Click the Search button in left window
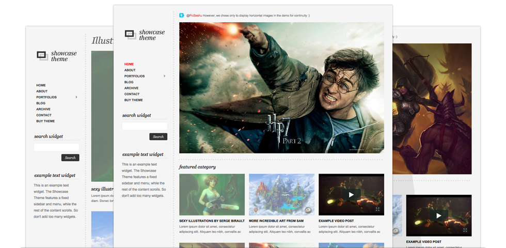Image resolution: width=506 pixels, height=248 pixels. (x=70, y=158)
